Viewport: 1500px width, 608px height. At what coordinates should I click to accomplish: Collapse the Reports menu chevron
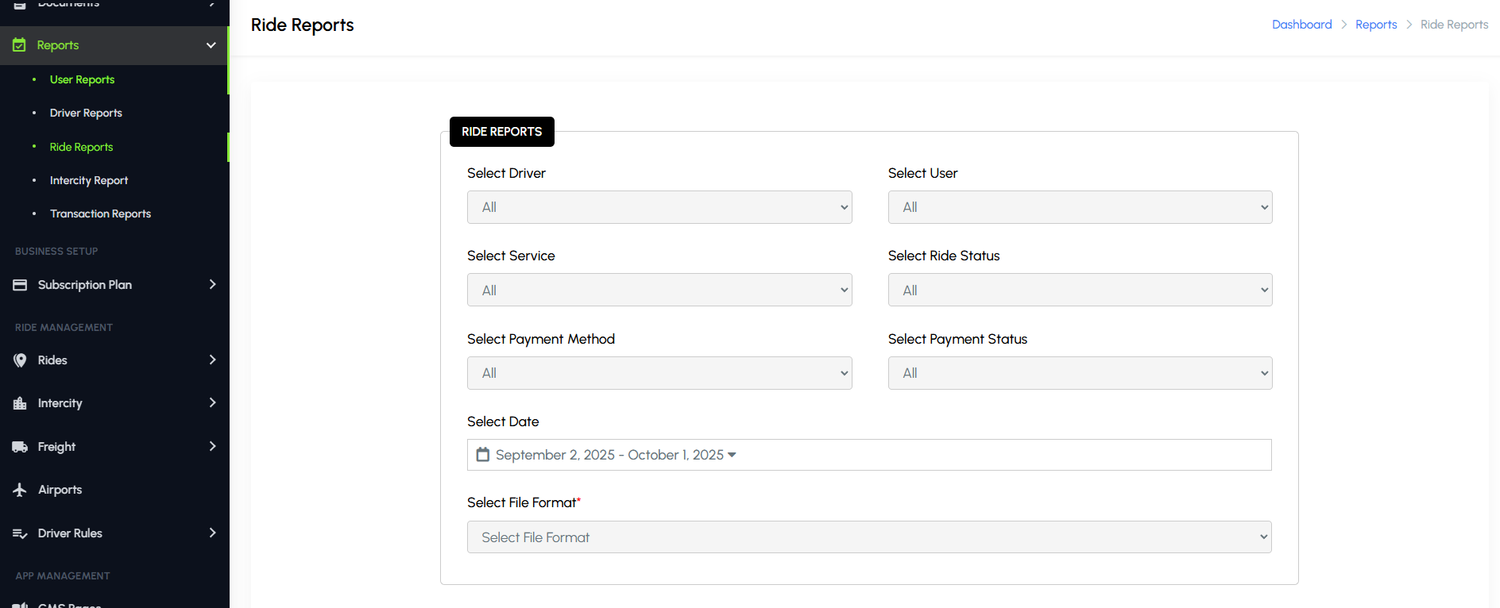[x=211, y=45]
